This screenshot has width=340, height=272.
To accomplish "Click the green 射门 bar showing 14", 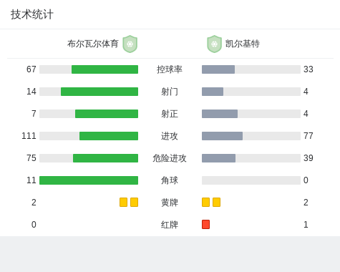I will click(x=99, y=92).
